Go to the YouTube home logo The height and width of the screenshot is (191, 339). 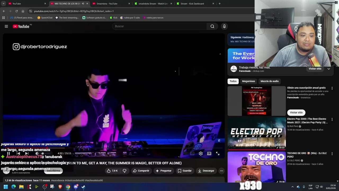pos(21,26)
